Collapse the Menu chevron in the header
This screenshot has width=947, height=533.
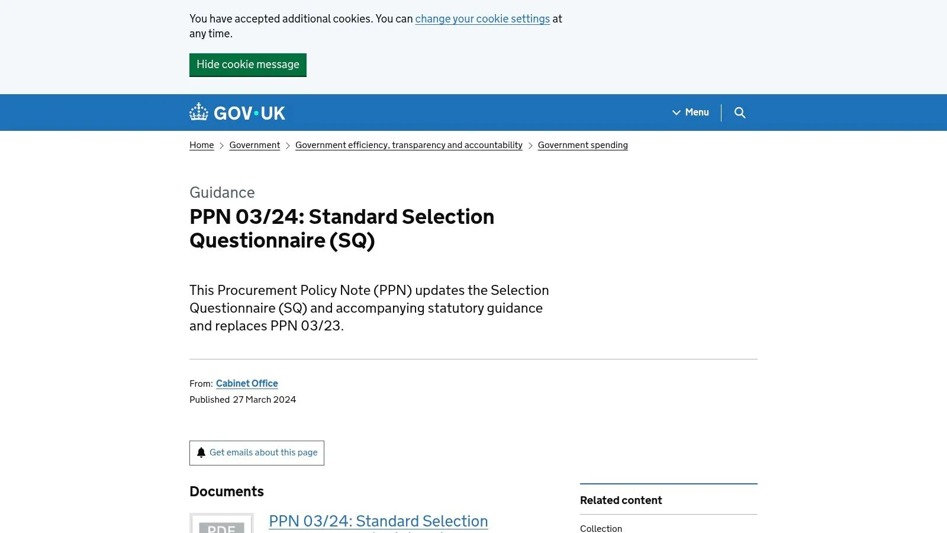676,113
